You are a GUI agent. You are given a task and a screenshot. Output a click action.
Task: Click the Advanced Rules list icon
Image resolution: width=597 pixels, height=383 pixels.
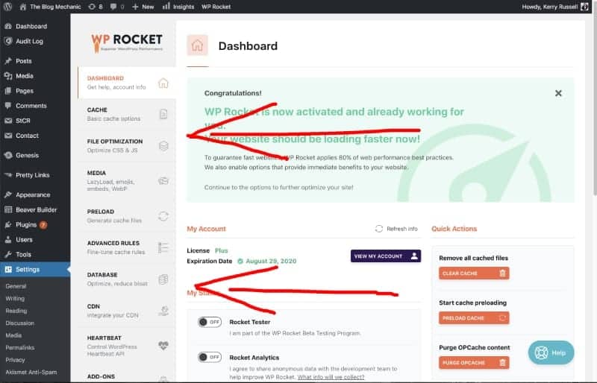click(x=163, y=247)
